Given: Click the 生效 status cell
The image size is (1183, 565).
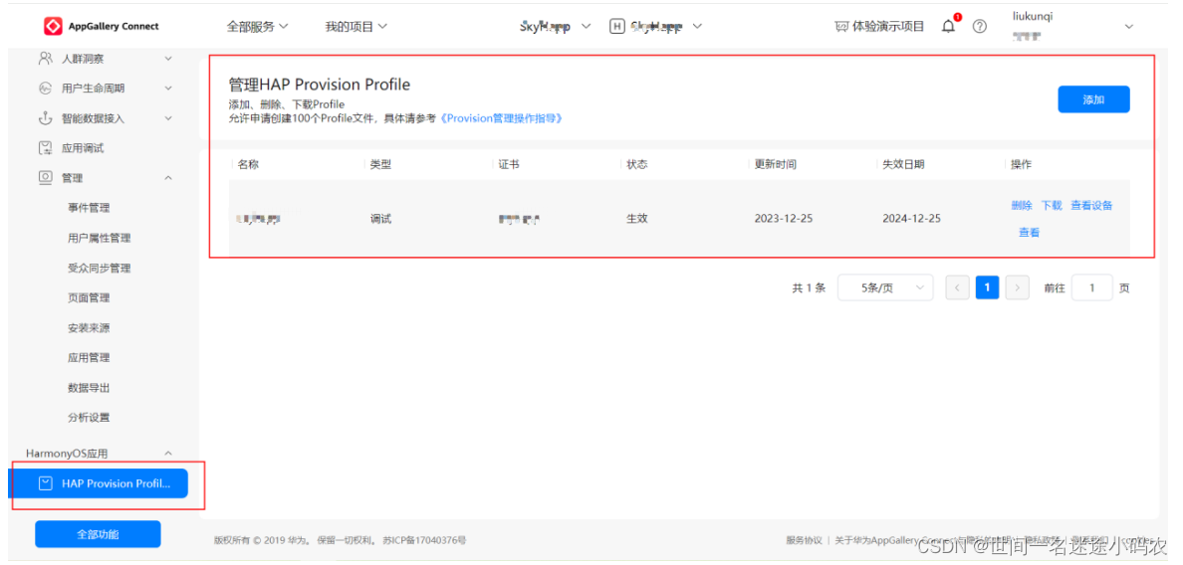Looking at the screenshot, I should 636,219.
